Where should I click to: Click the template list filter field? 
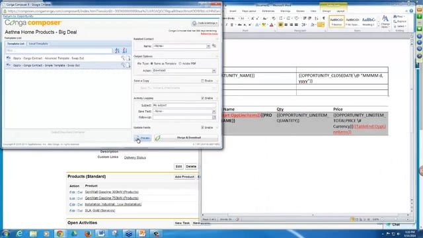[59, 50]
